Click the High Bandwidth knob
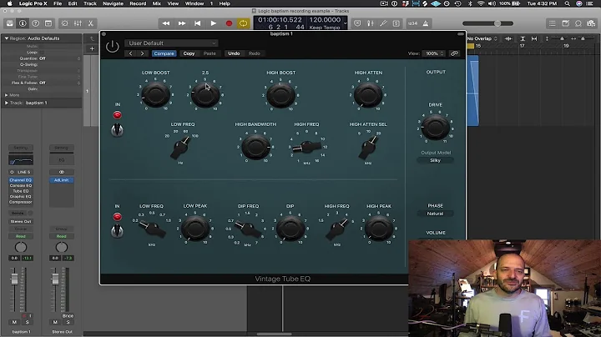The width and height of the screenshot is (601, 337). [255, 147]
